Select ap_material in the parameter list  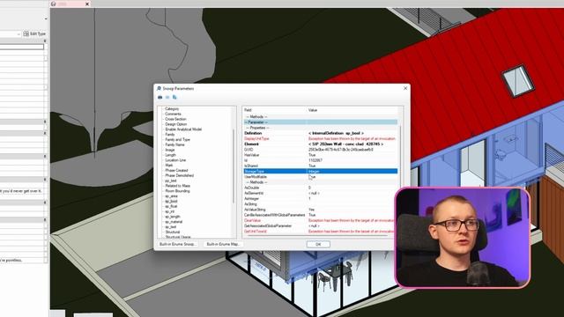174,222
